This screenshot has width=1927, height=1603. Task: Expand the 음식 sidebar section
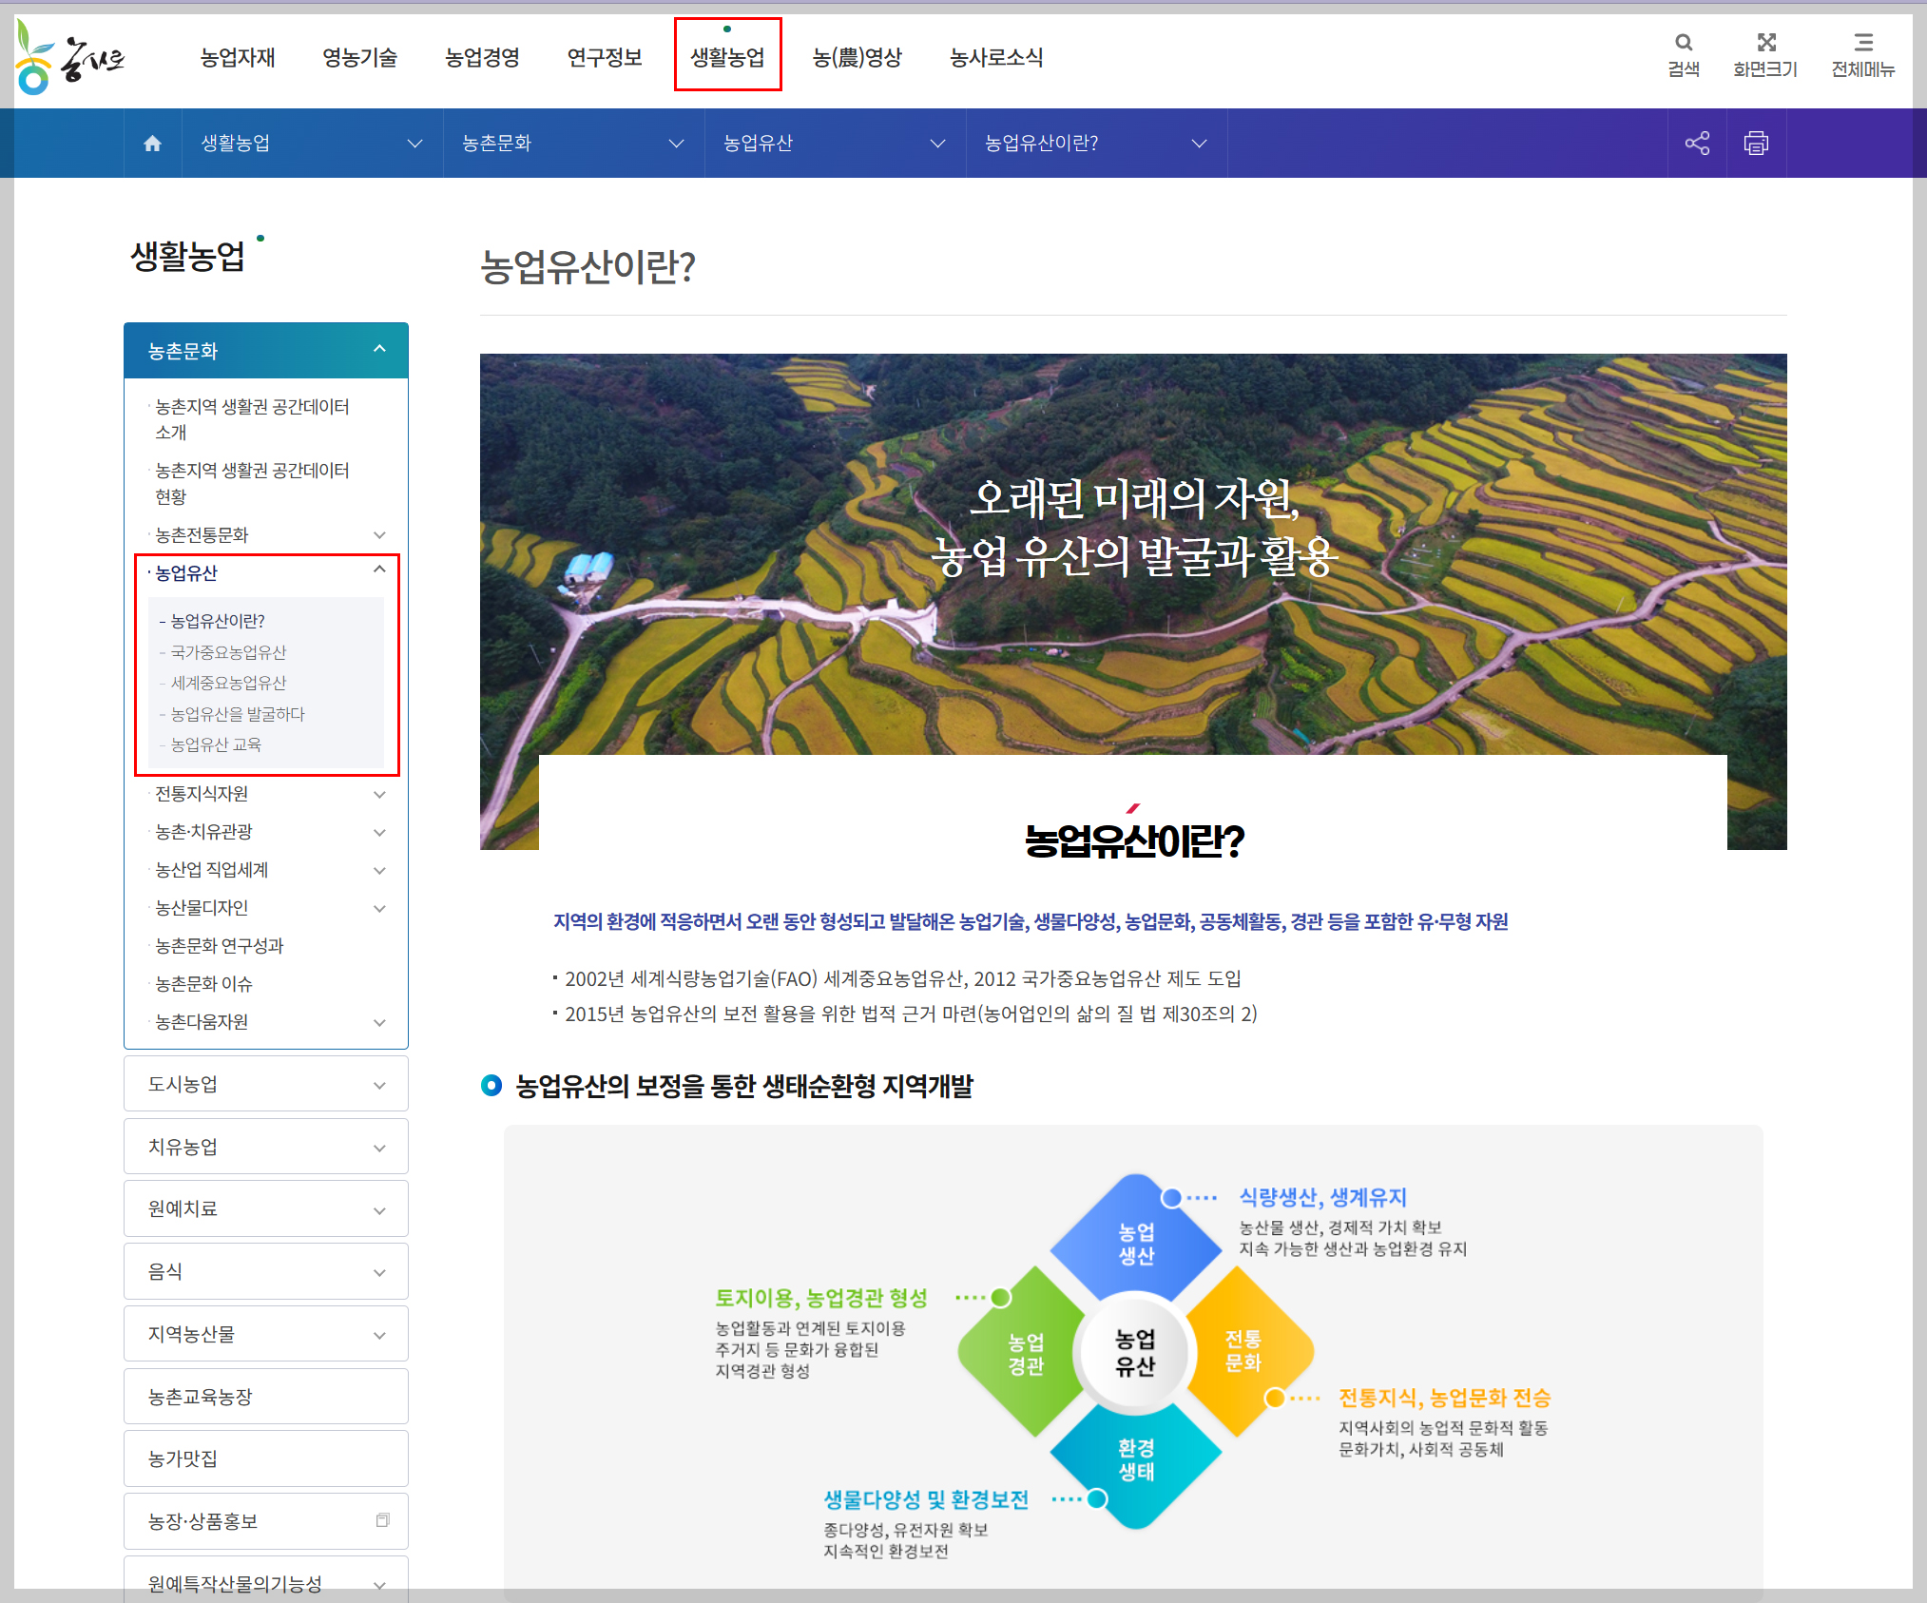[x=266, y=1271]
